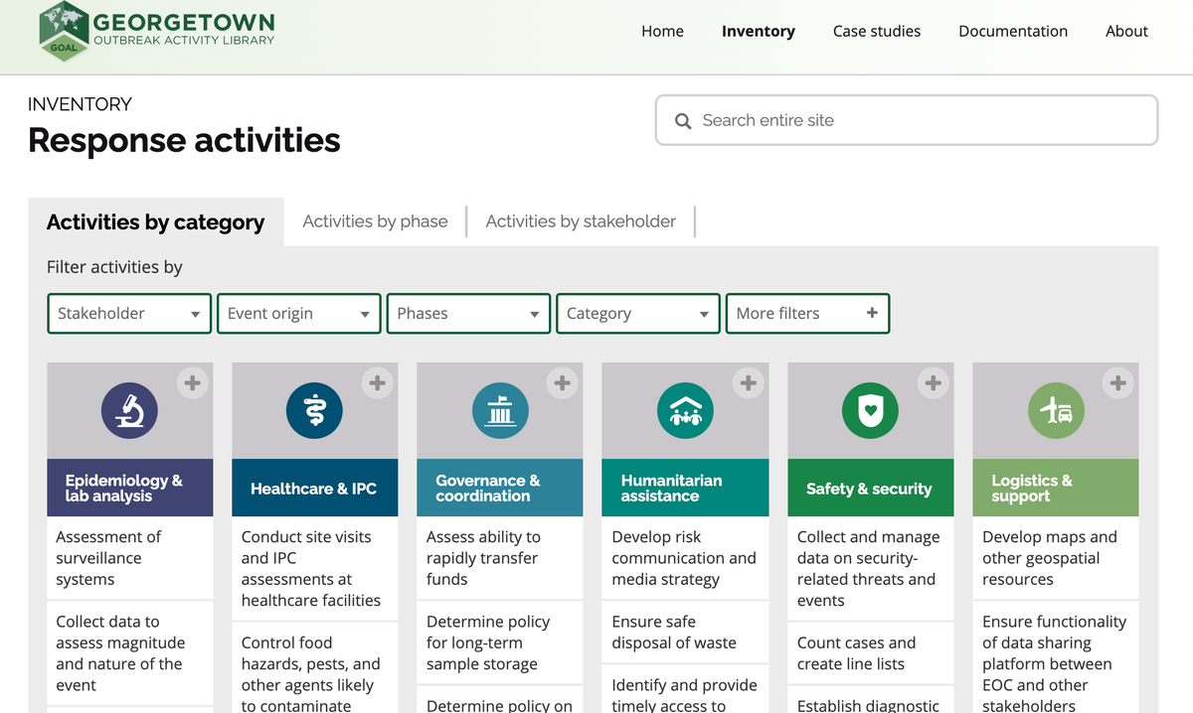Switch to Activities by stakeholder tab
The image size is (1193, 713).
(x=581, y=221)
